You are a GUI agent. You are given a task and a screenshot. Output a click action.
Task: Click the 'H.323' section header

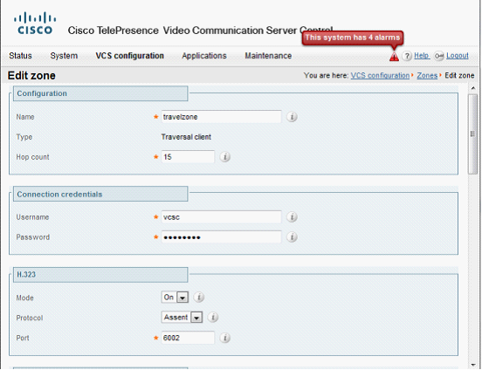100,274
